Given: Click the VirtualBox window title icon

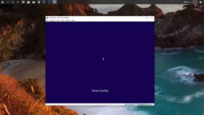Looking at the screenshot, I should (x=47, y=18).
